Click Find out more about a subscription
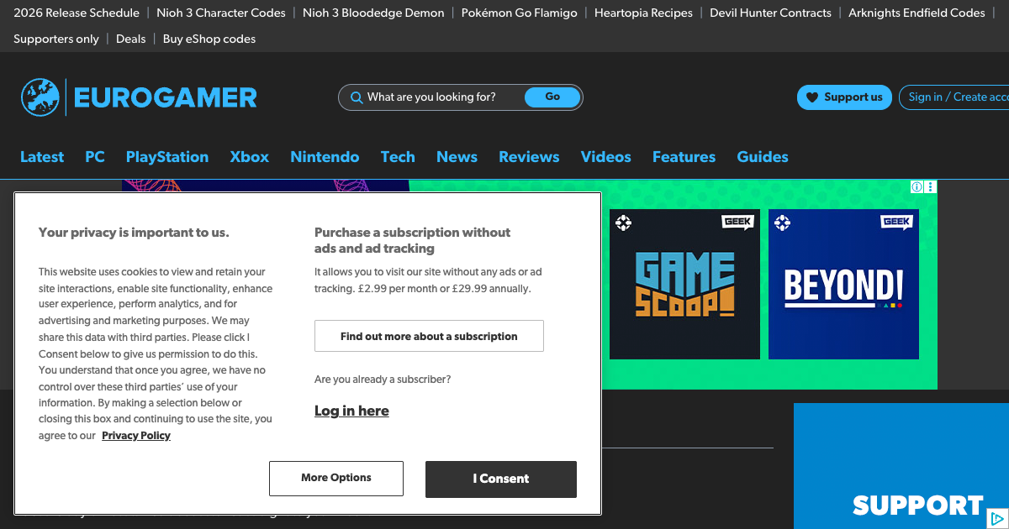 [x=429, y=336]
